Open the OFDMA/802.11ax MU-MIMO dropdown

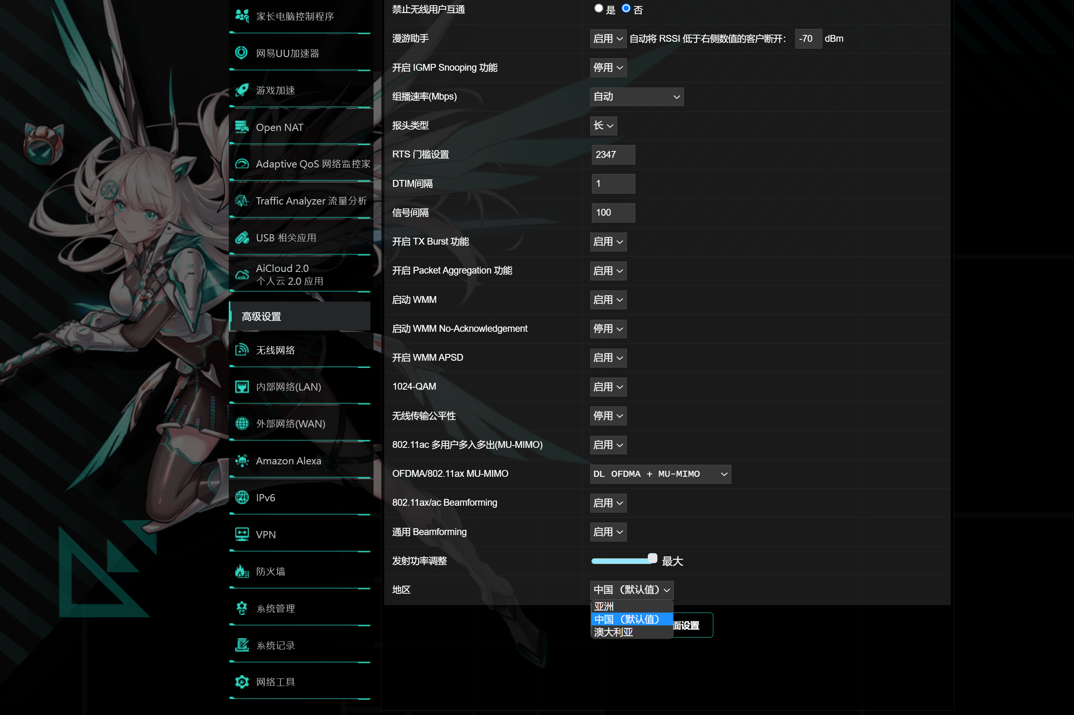660,474
